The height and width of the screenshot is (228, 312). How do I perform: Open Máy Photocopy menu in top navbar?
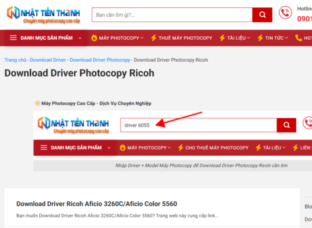pyautogui.click(x=119, y=38)
